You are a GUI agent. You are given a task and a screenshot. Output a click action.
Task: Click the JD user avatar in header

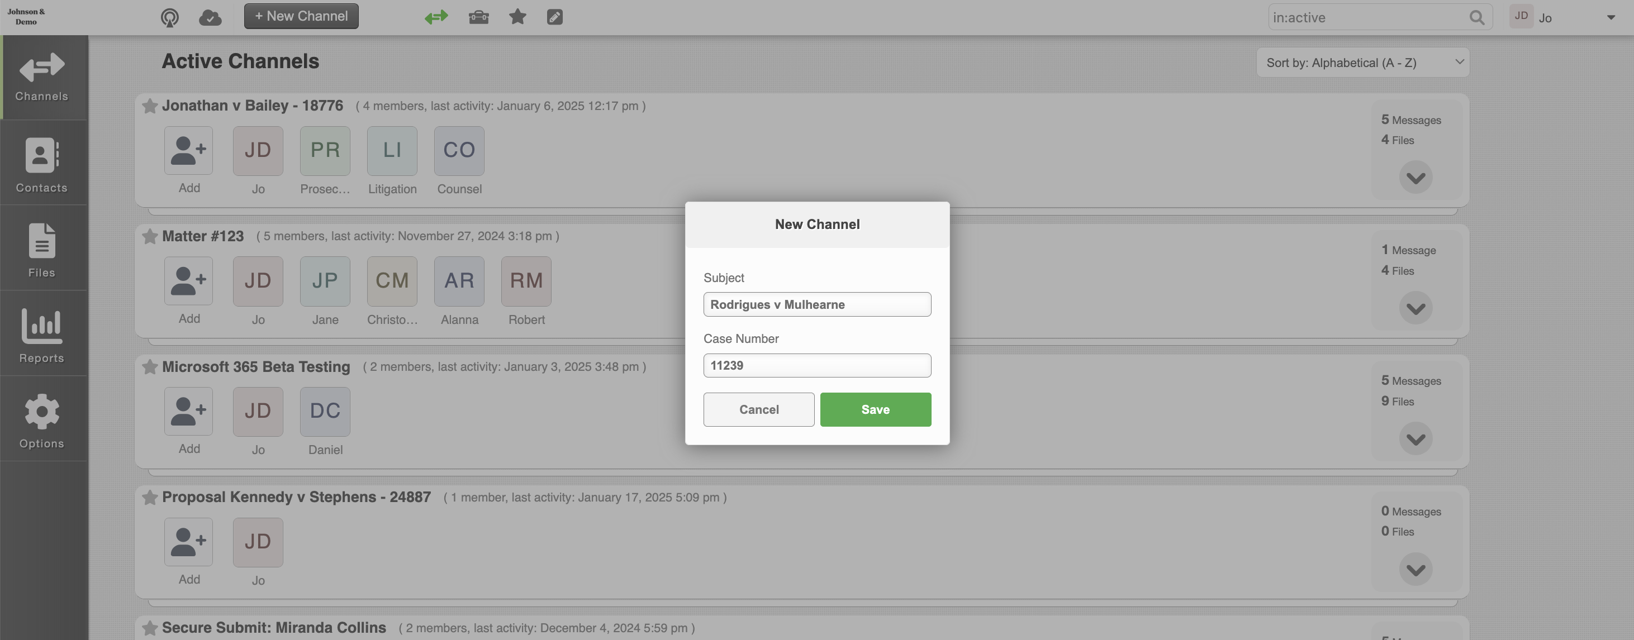click(x=1521, y=17)
